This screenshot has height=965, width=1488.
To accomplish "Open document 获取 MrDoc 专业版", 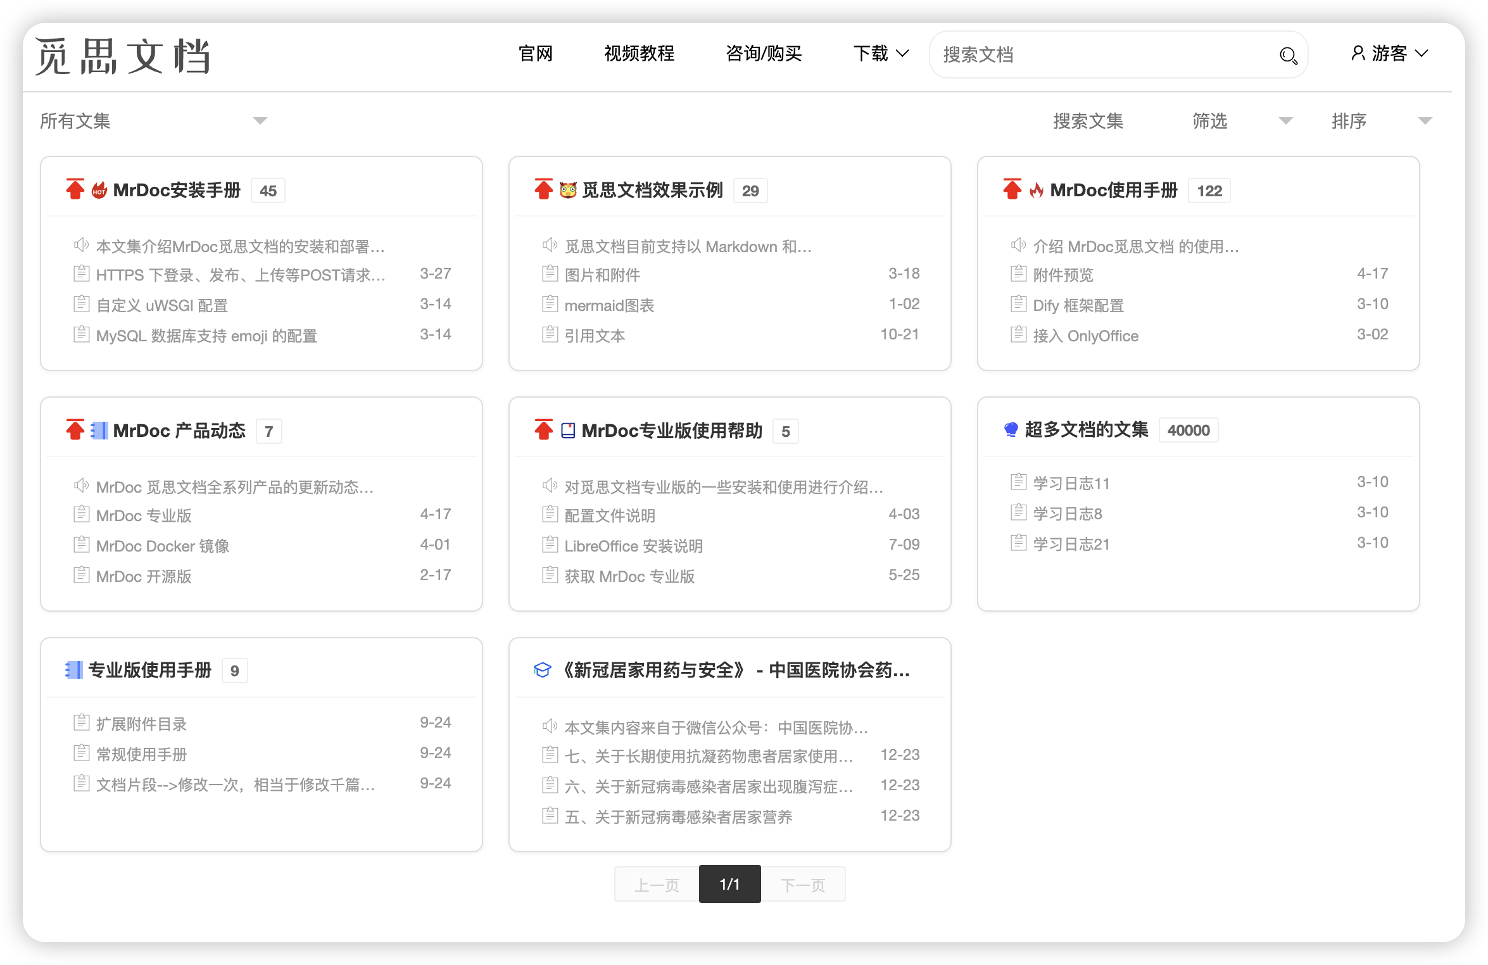I will click(x=629, y=576).
